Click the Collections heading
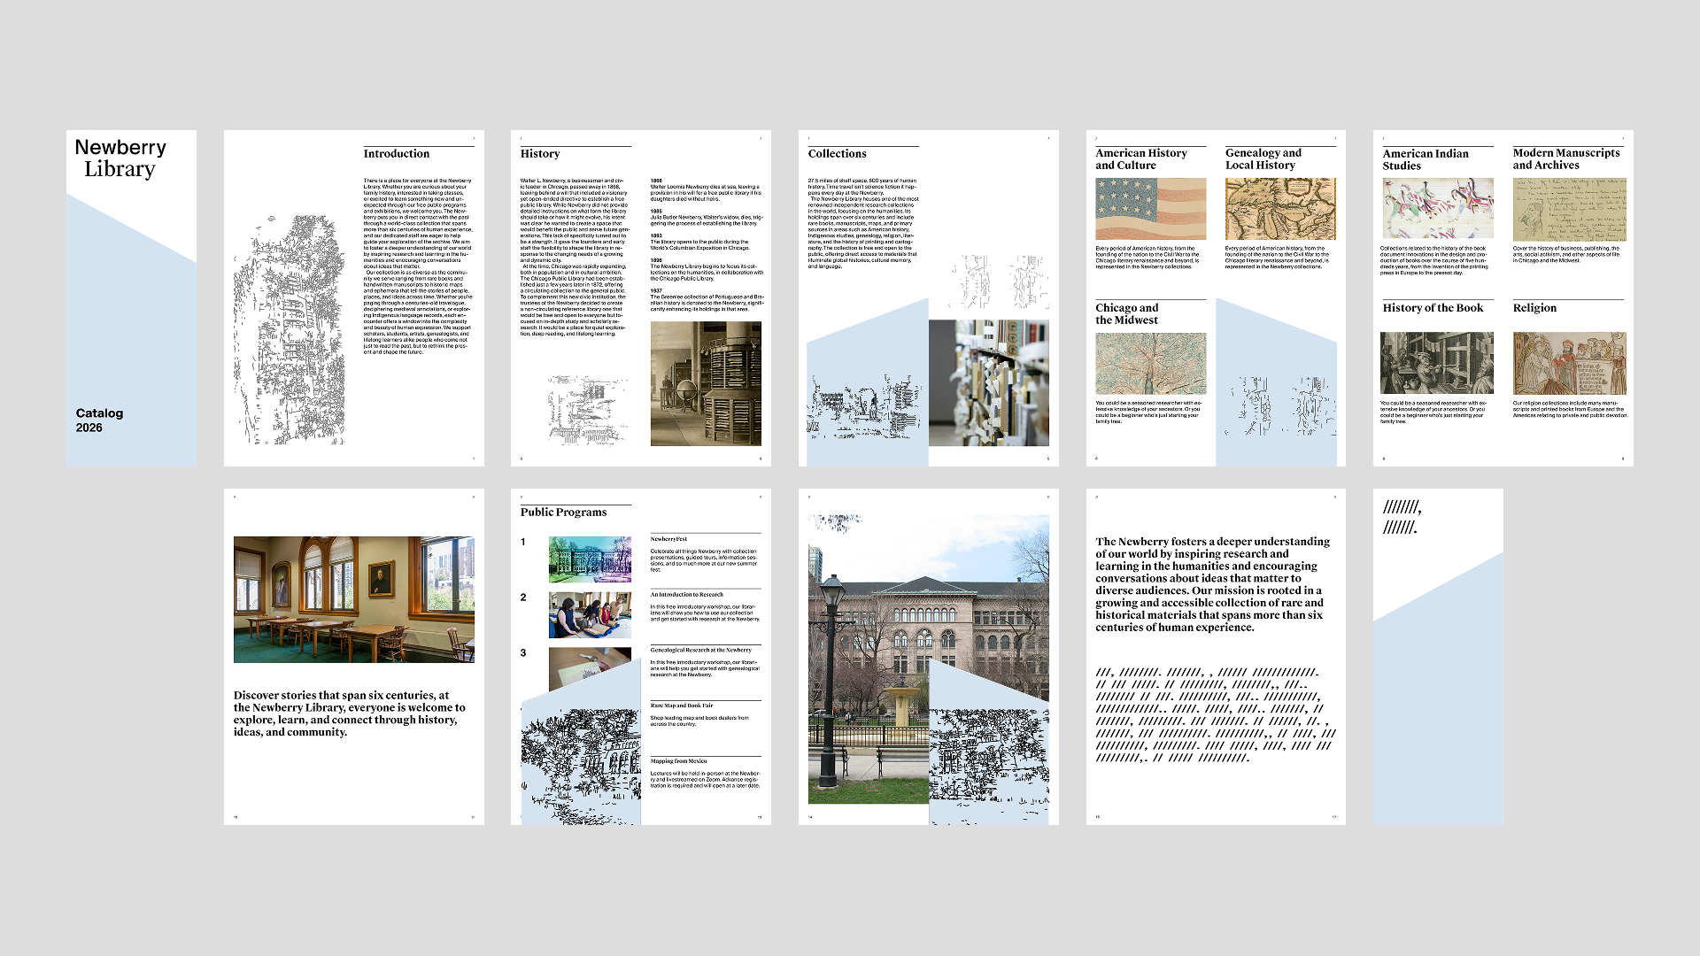Screen dimensions: 1700x956 [837, 154]
